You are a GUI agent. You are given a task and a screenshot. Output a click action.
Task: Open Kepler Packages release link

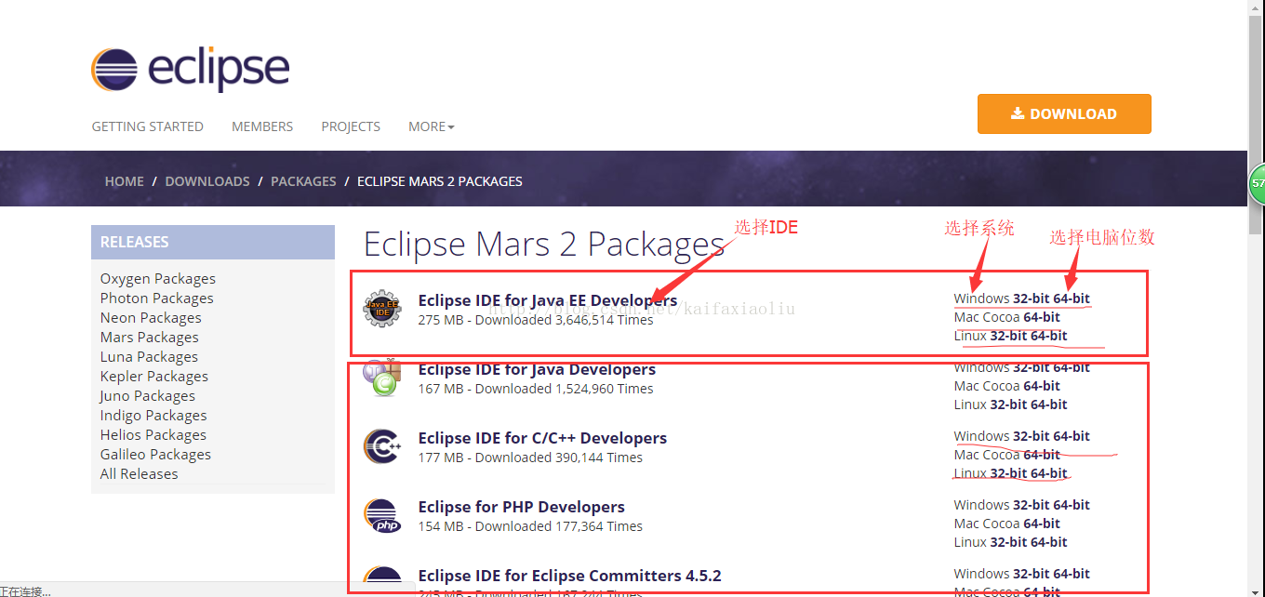[x=154, y=377]
